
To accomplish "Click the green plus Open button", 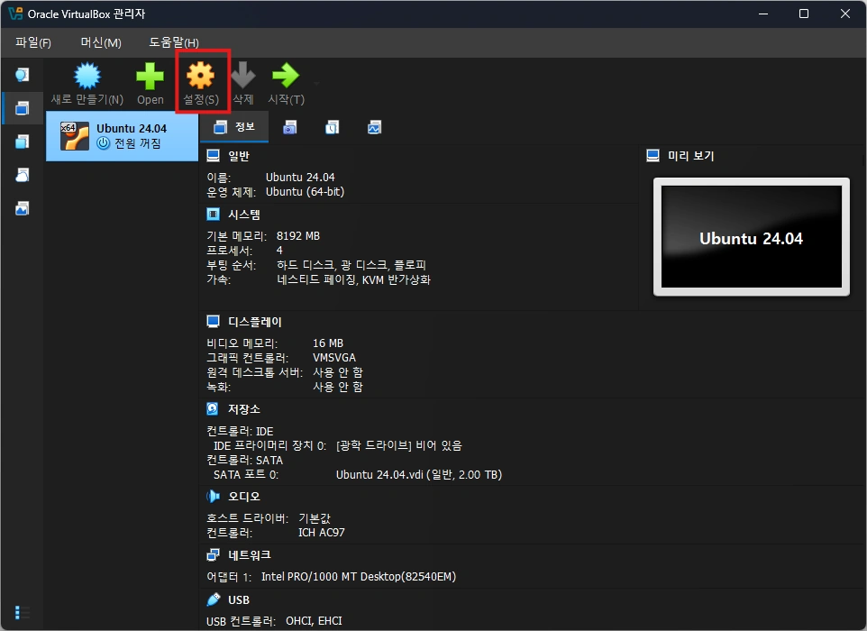I will (150, 84).
